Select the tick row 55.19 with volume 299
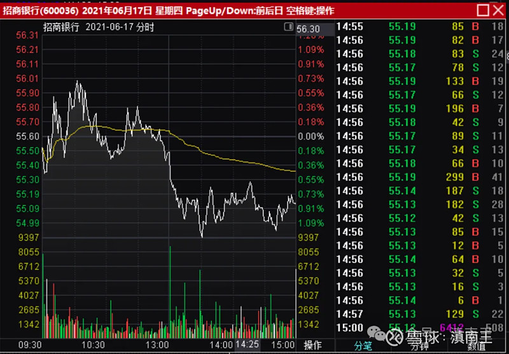509x354 pixels. coord(420,177)
